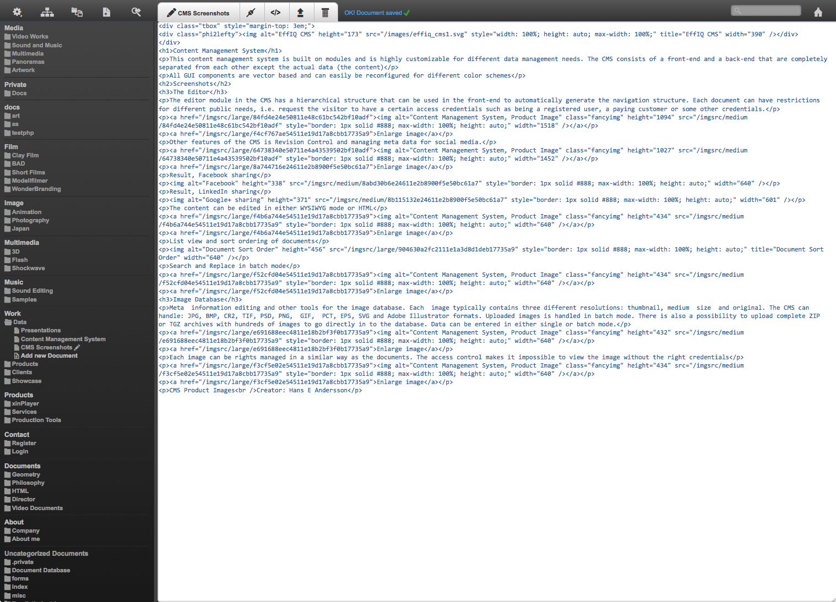Click the folders and files icon
This screenshot has width=836, height=602.
click(77, 12)
